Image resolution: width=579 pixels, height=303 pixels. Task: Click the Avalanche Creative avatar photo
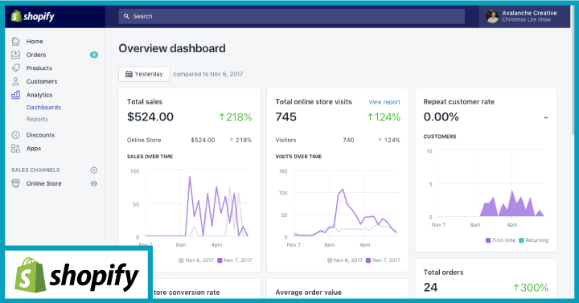pyautogui.click(x=492, y=16)
